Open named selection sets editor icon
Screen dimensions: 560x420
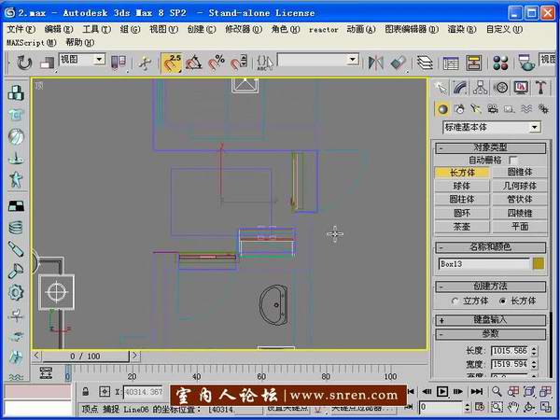[264, 63]
